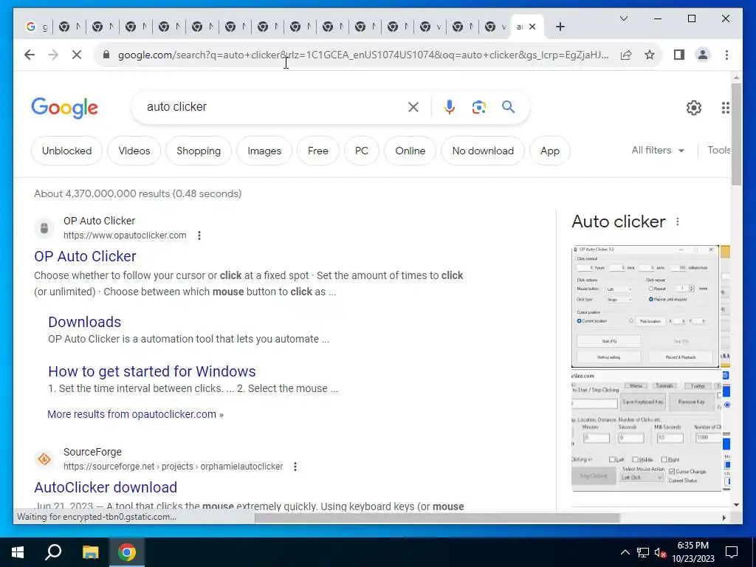Image resolution: width=756 pixels, height=567 pixels.
Task: Open Chrome profile avatar
Action: pos(703,55)
